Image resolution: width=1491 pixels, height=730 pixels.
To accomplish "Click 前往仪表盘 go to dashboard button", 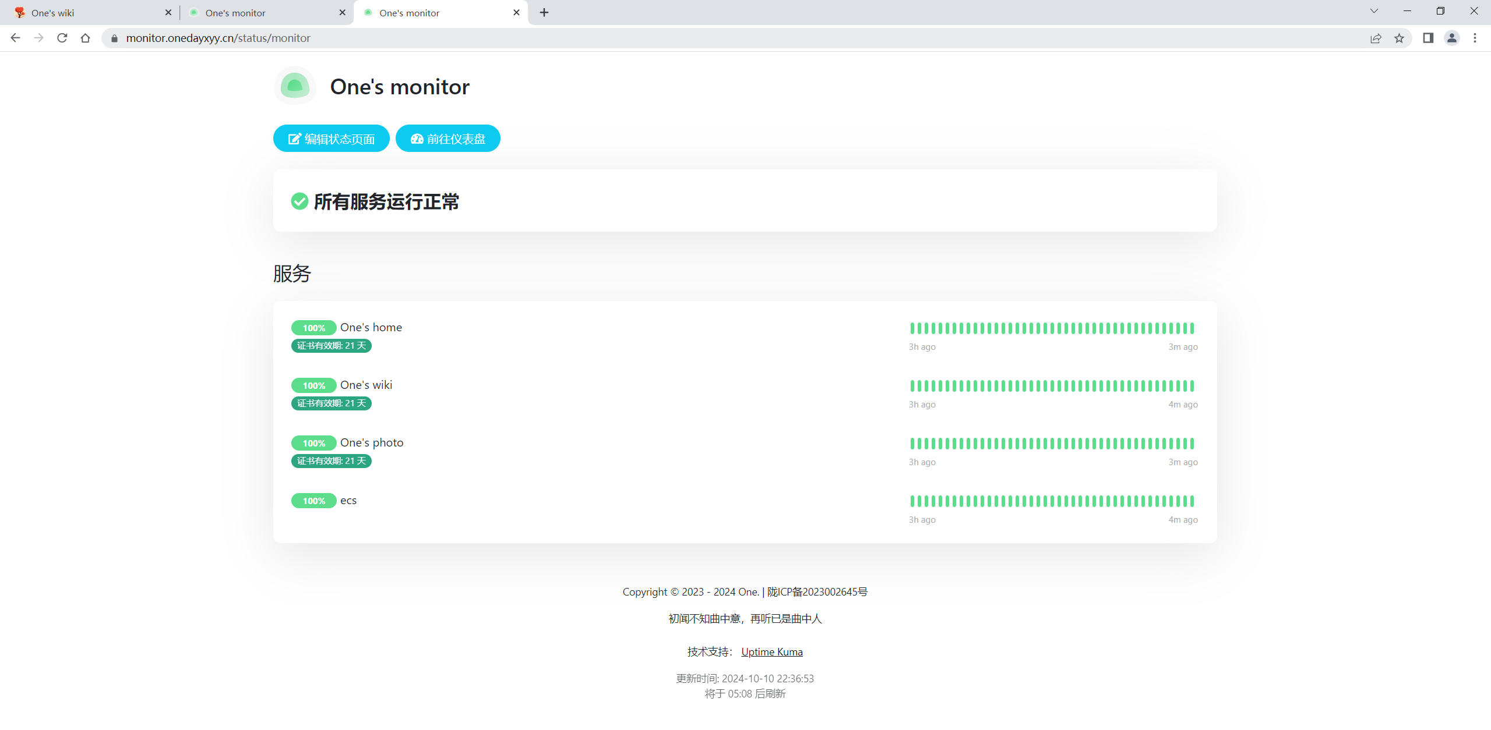I will pos(447,139).
